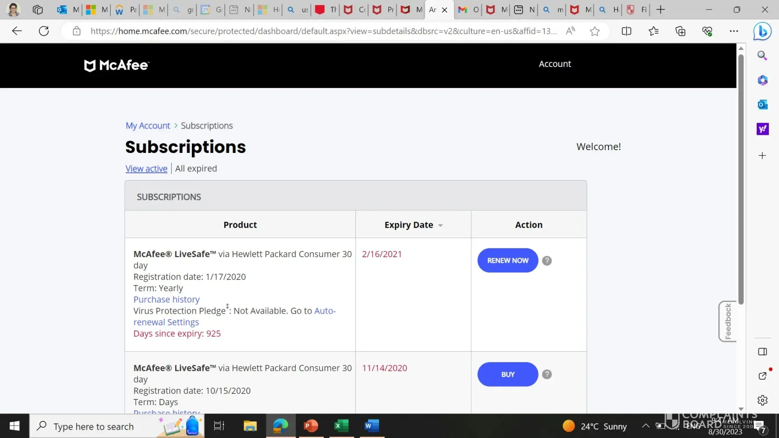Switch to the red McAfee 'Th' tab

[x=326, y=10]
